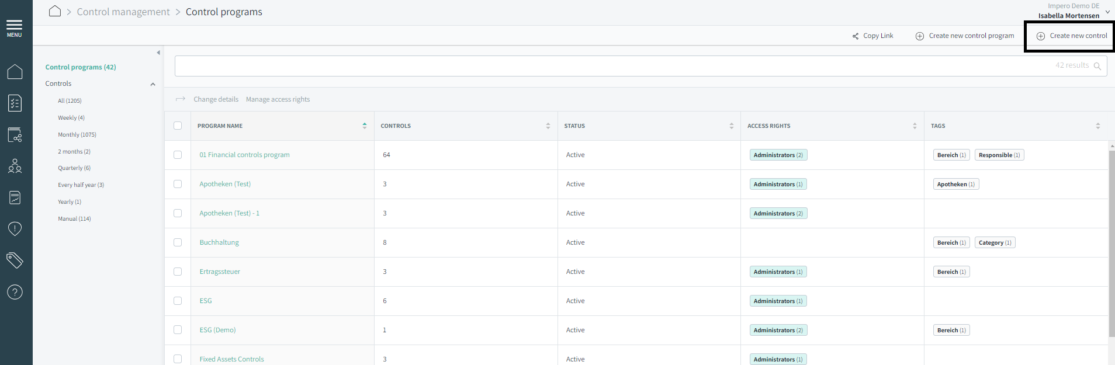Open the control management sidebar icon
Screen dimensions: 1115x365
[15, 135]
